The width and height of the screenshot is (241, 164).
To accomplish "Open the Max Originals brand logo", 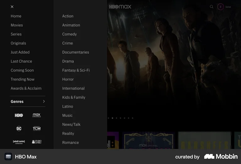I will [x=37, y=115].
